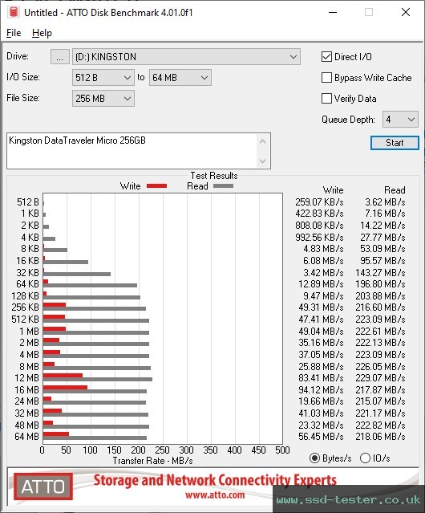425x513 pixels.
Task: Open the 64 MB maximum I/O size dropdown
Action: pyautogui.click(x=180, y=78)
